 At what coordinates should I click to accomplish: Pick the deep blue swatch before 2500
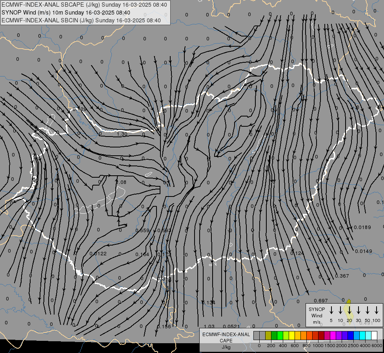click(x=351, y=335)
